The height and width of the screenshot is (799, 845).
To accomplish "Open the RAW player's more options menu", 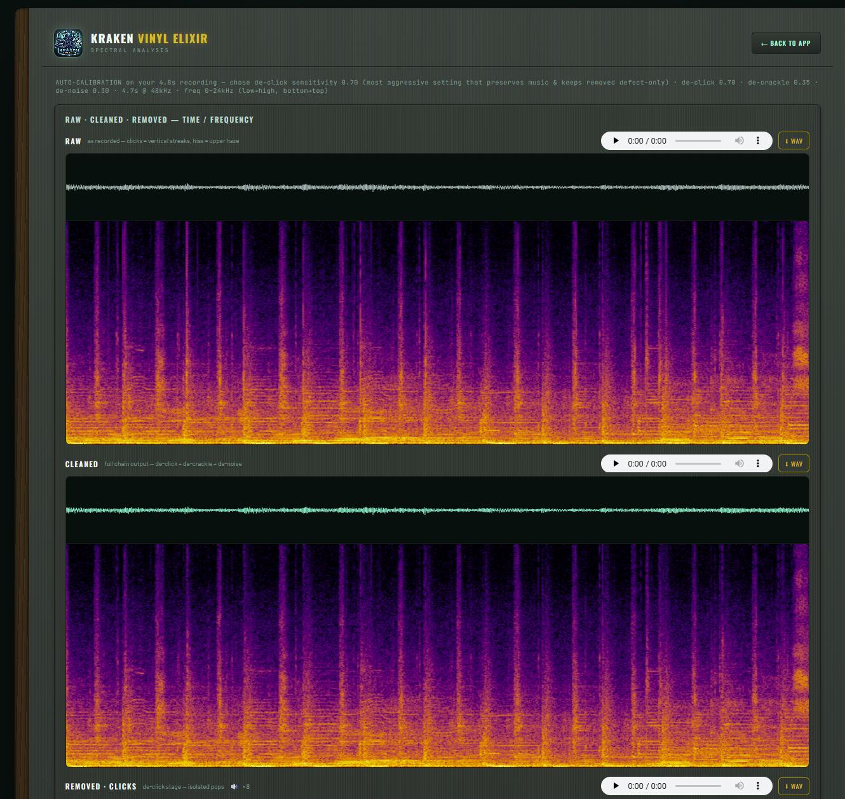I will pyautogui.click(x=758, y=141).
